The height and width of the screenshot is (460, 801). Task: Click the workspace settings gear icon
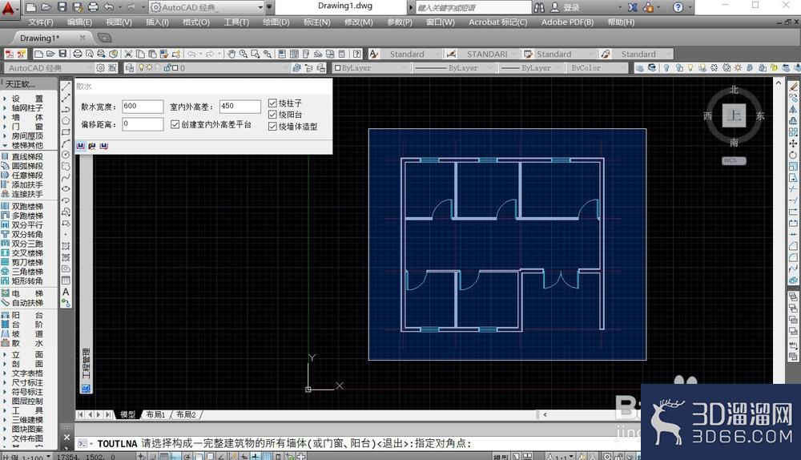(100, 67)
